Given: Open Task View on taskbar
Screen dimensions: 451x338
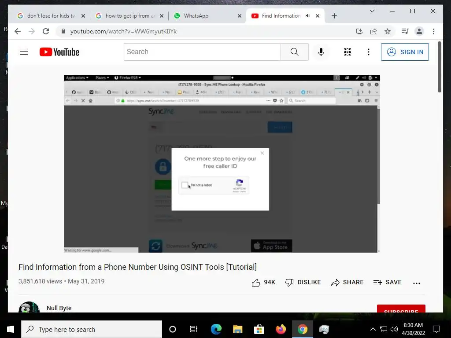Looking at the screenshot, I should tap(194, 329).
